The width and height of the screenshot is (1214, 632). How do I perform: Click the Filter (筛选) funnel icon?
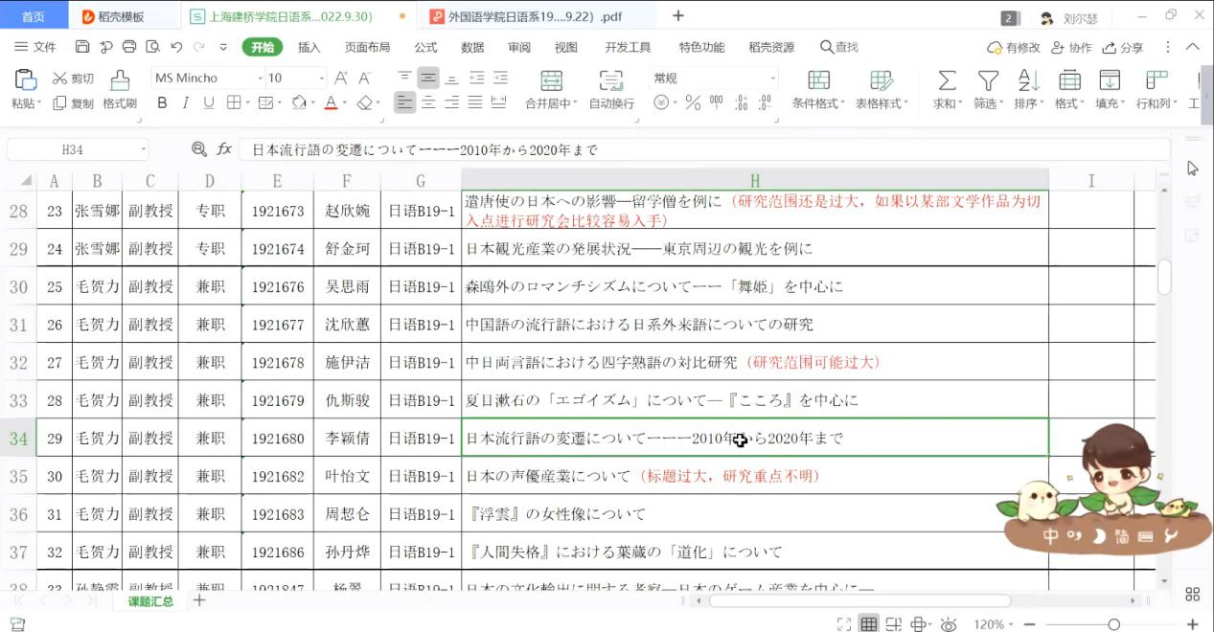point(988,80)
